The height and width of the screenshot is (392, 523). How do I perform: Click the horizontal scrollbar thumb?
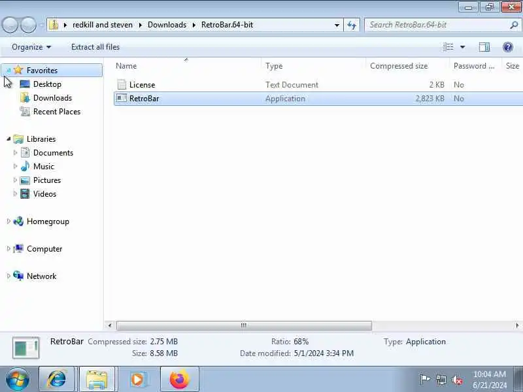(x=244, y=325)
